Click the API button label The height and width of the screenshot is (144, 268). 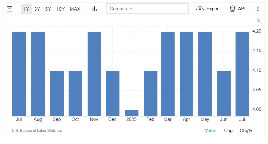click(x=242, y=9)
